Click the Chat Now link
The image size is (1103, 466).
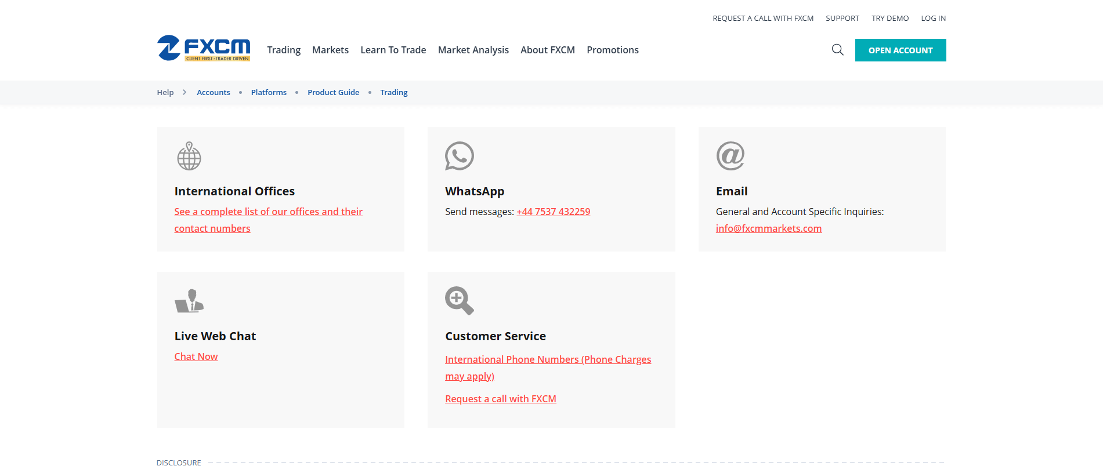tap(196, 356)
